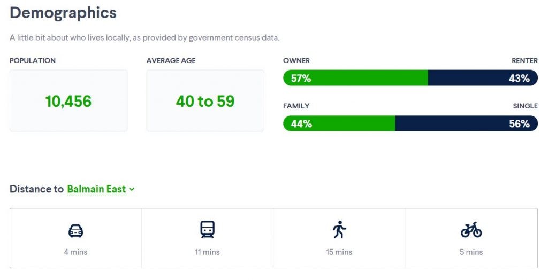The width and height of the screenshot is (548, 280).
Task: Click the navy 43% renter bar
Action: 483,78
